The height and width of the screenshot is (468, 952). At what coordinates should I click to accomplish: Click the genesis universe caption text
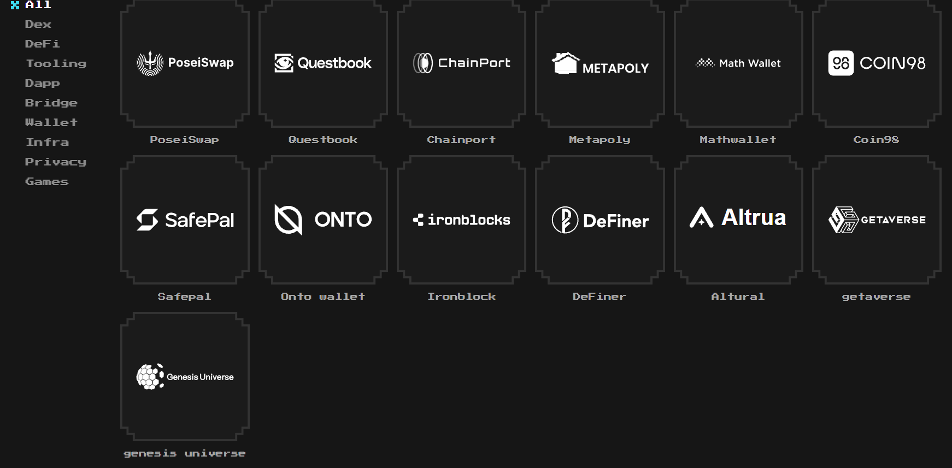click(x=184, y=453)
